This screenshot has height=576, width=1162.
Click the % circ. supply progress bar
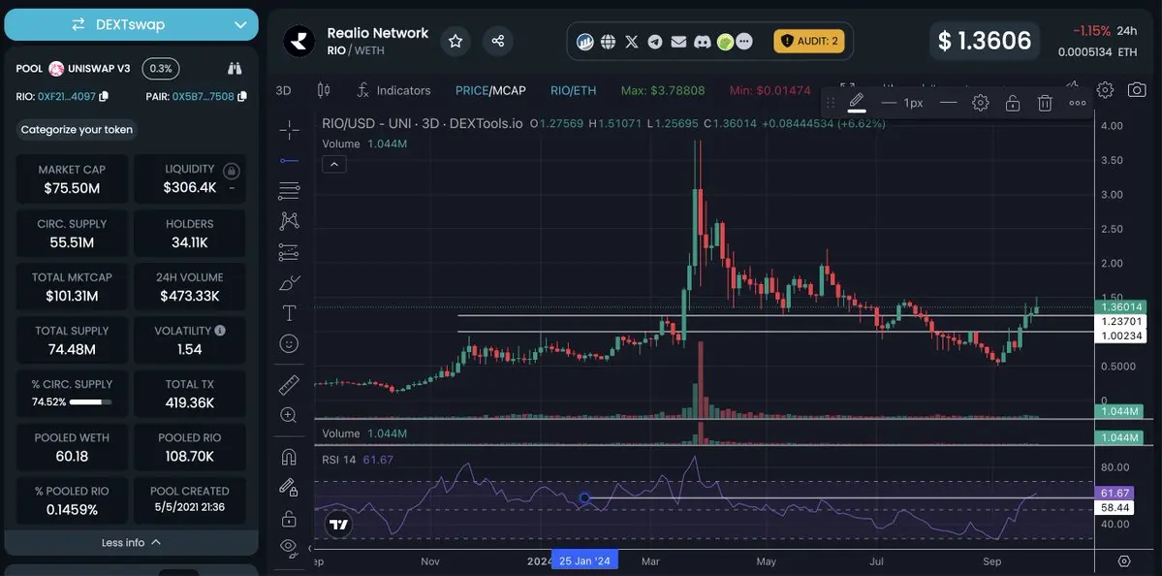pos(90,401)
